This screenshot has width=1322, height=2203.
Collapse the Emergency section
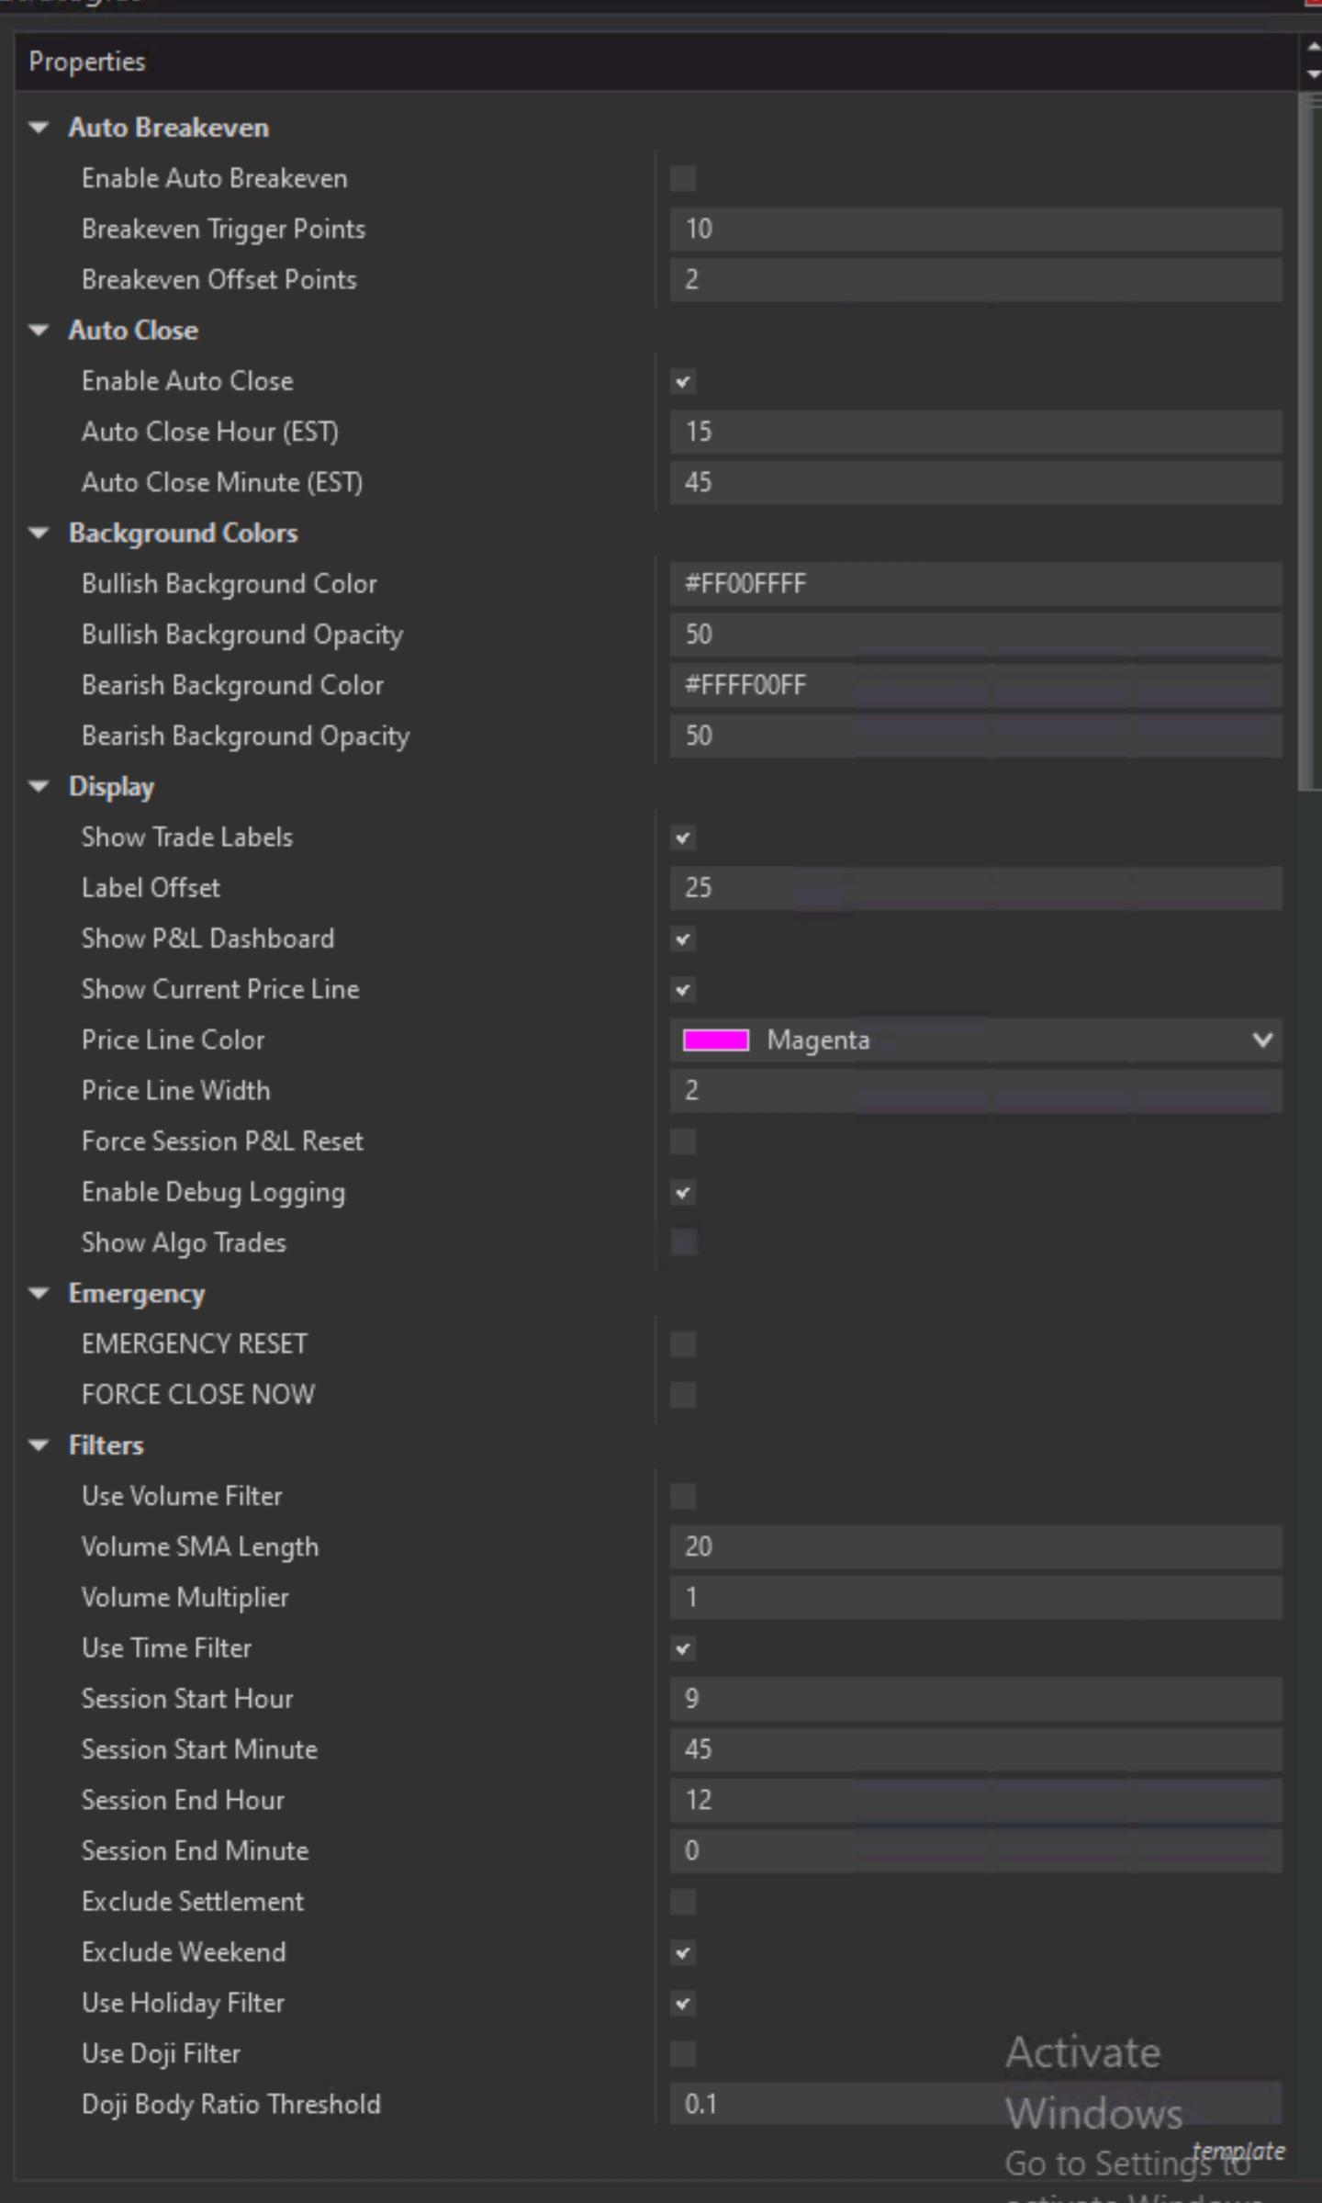(x=39, y=1294)
